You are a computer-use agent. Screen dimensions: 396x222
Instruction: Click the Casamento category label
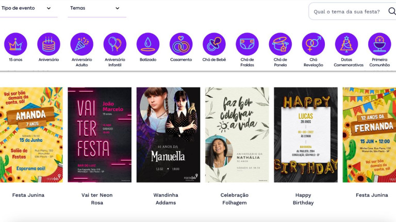click(181, 60)
